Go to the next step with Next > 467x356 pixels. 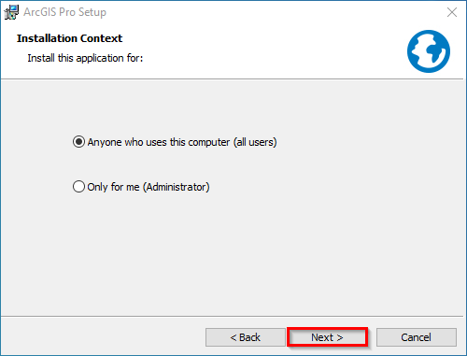tap(327, 337)
